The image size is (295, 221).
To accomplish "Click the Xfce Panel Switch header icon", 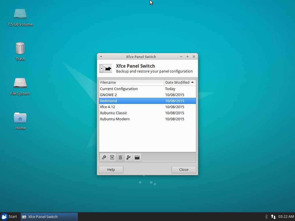I will 105,68.
